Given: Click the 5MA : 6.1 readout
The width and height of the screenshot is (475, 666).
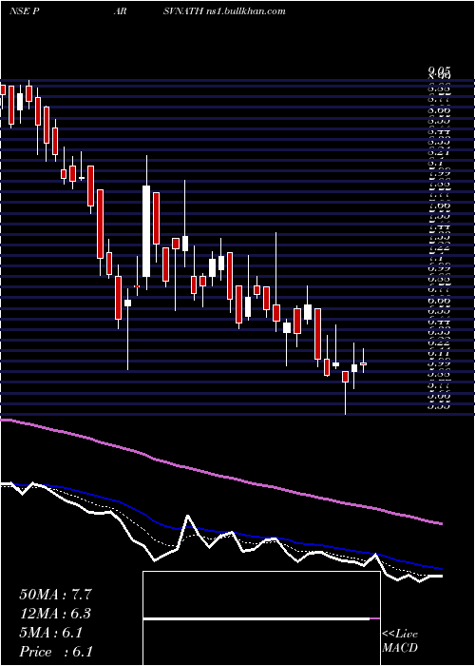Looking at the screenshot, I should pyautogui.click(x=50, y=633).
